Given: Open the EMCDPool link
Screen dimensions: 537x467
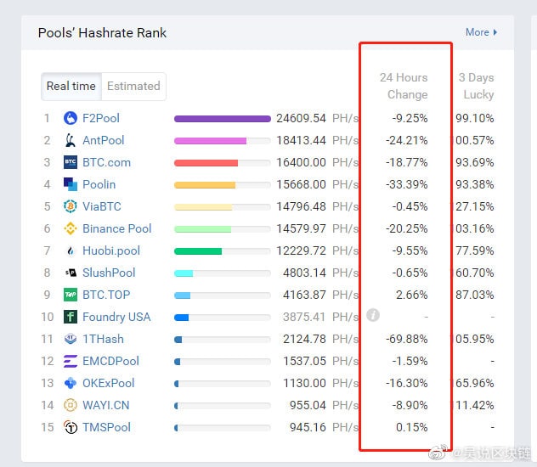Looking at the screenshot, I should click(x=110, y=361).
